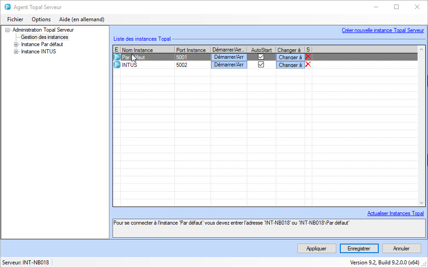Expand the Instance INTUS tree node
428x268 pixels.
point(16,52)
